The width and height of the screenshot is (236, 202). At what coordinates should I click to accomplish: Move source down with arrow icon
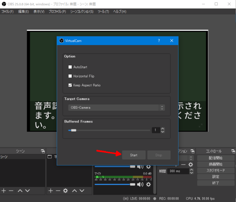point(82,191)
